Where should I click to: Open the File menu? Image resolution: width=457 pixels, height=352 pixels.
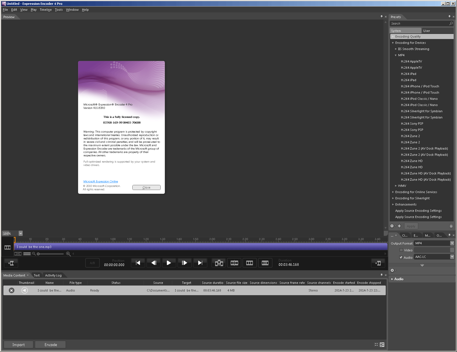tap(5, 10)
